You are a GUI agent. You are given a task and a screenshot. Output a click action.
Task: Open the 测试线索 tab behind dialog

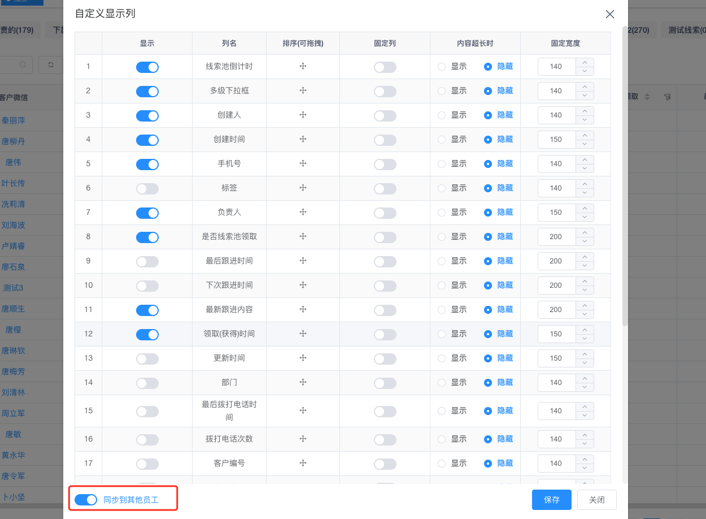click(683, 30)
